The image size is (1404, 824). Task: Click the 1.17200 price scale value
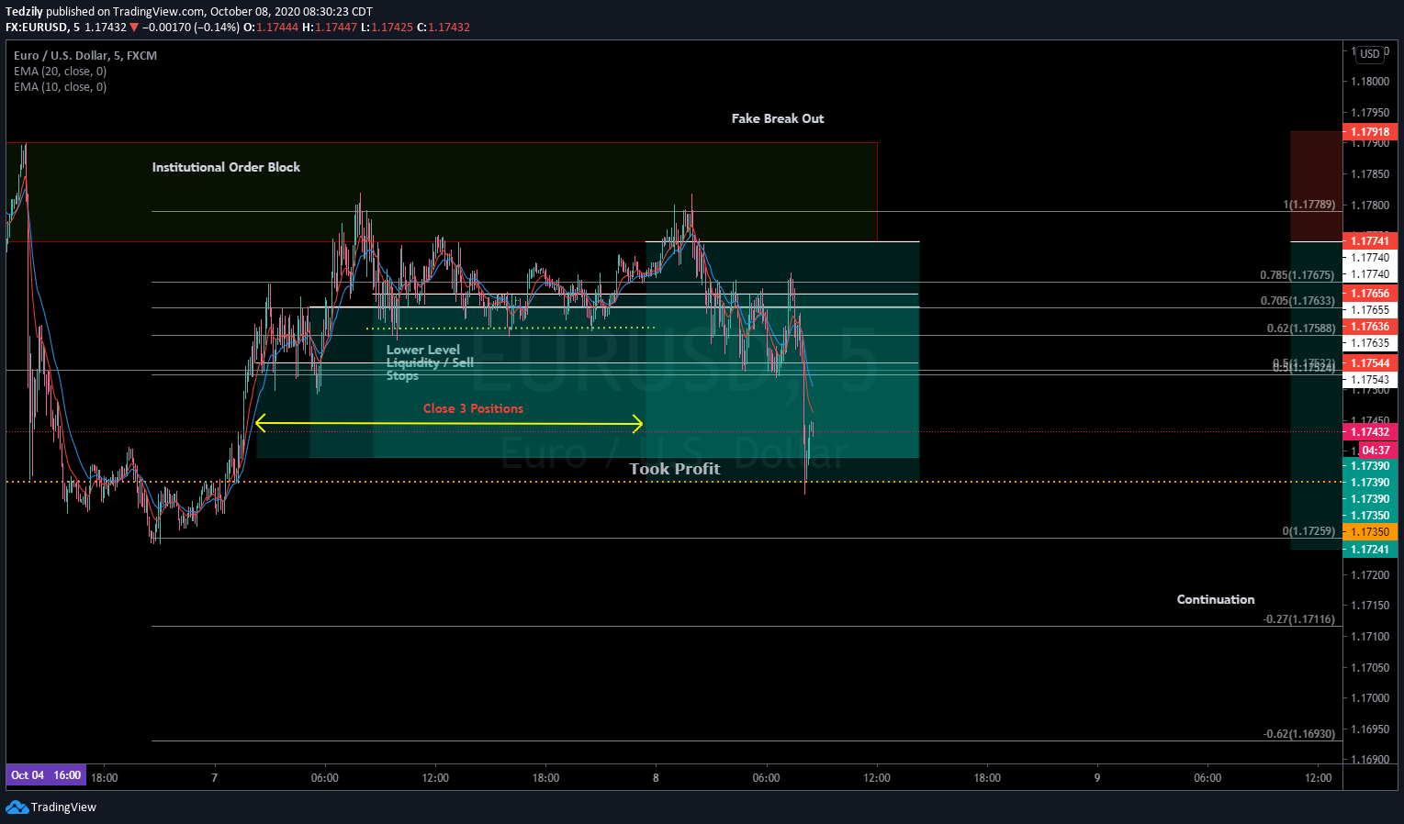coord(1370,575)
